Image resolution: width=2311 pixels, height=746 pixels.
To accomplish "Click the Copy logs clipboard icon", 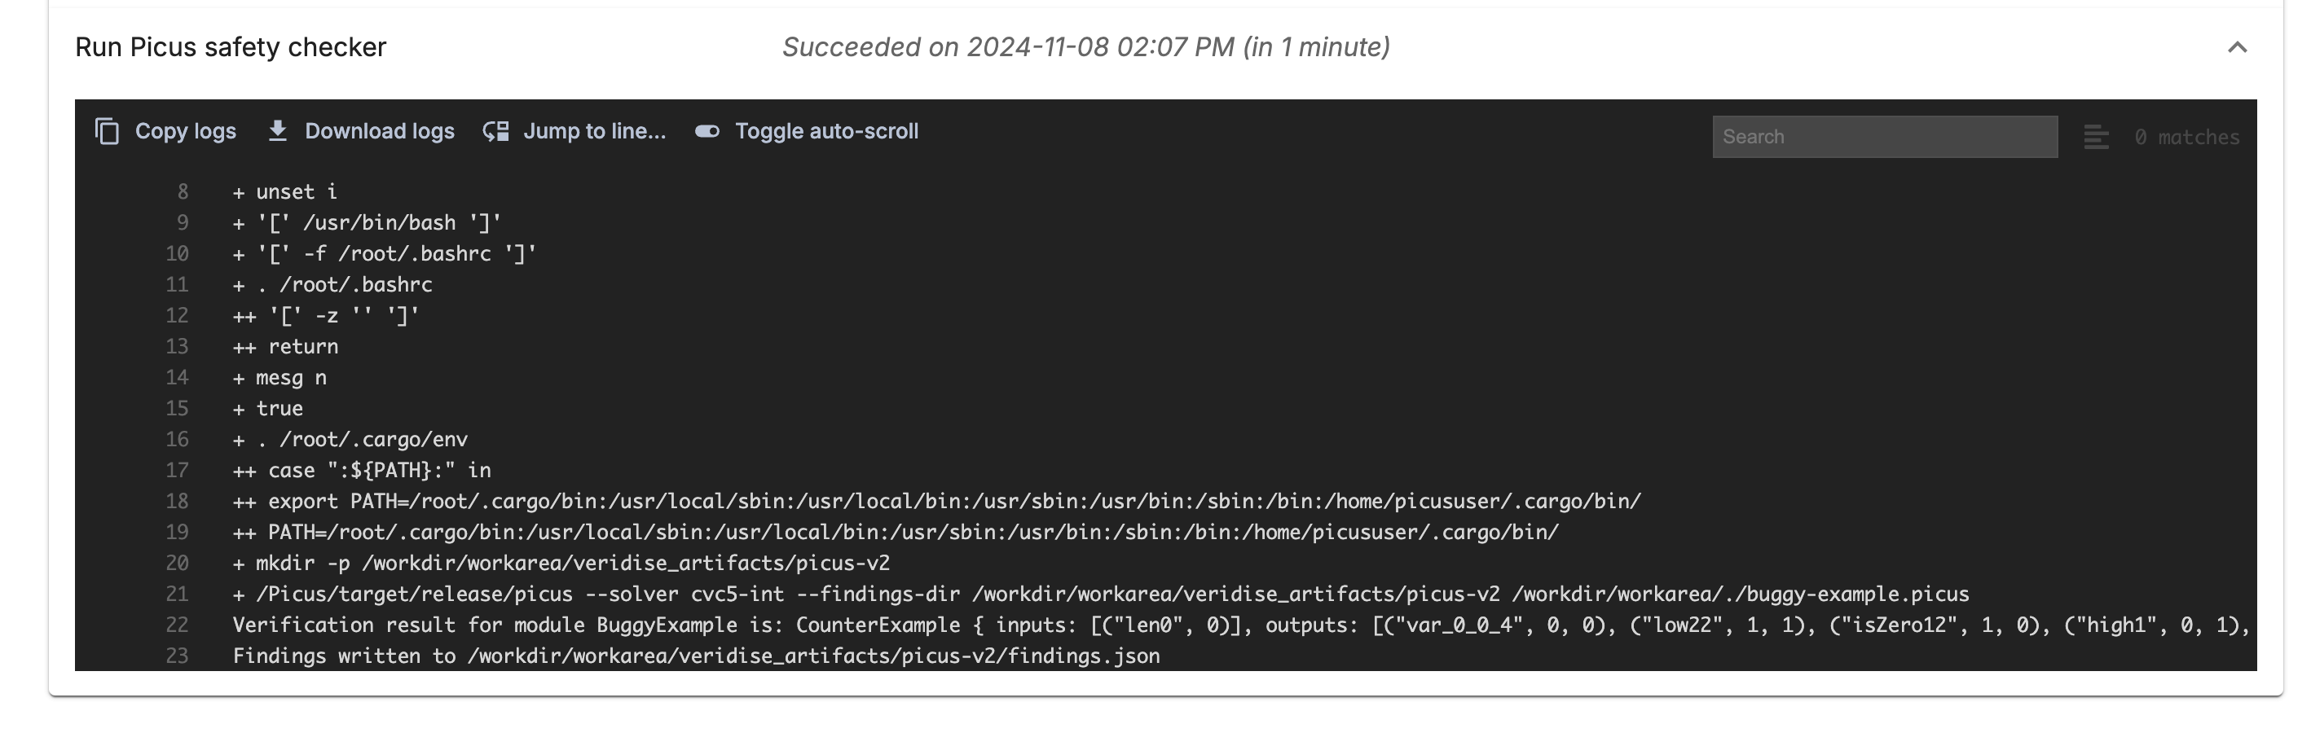I will [x=107, y=132].
